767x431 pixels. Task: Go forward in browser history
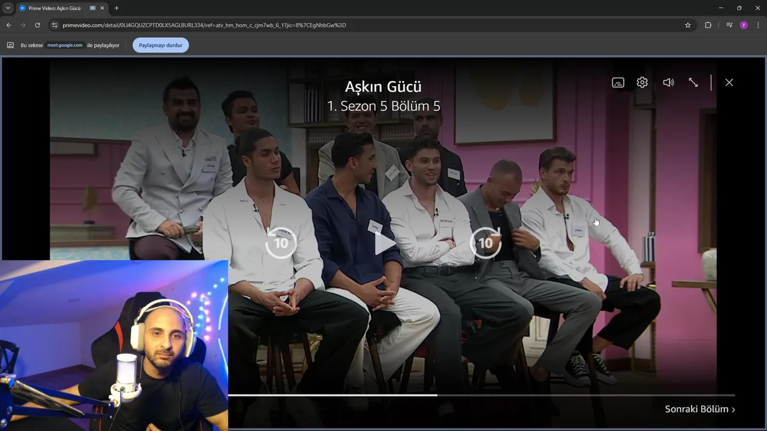tap(23, 25)
